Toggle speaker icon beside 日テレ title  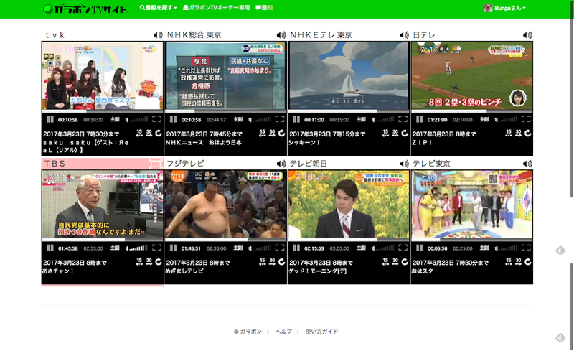point(527,34)
